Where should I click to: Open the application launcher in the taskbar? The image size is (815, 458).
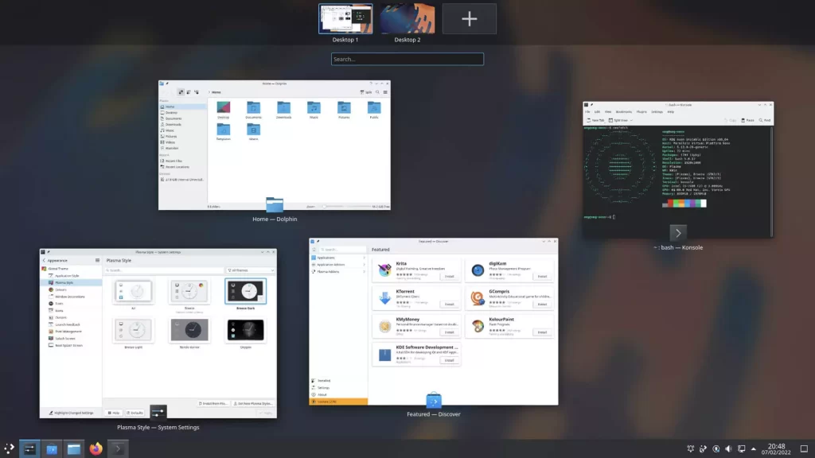pos(9,448)
